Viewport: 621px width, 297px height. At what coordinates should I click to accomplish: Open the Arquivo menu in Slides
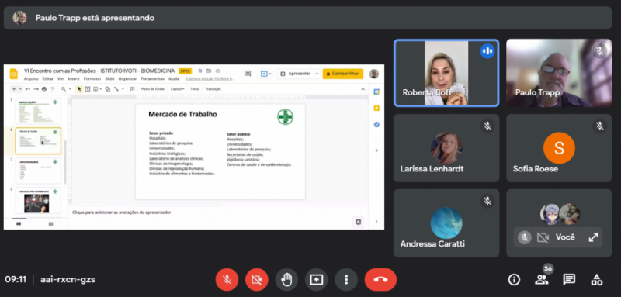pos(31,78)
